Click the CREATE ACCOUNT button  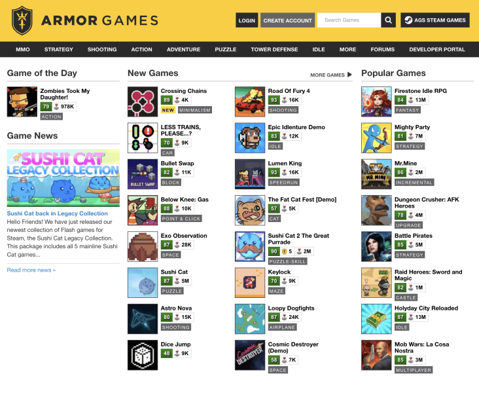[287, 20]
